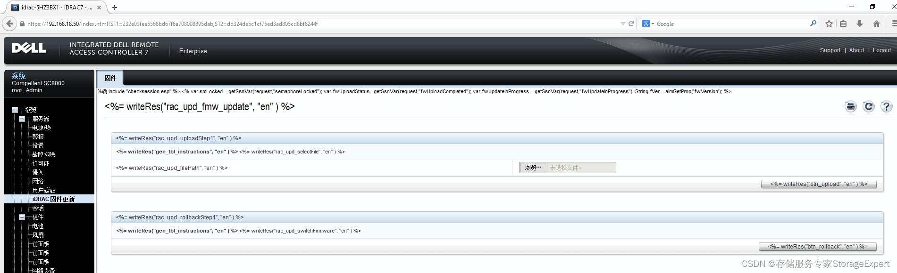Image resolution: width=897 pixels, height=273 pixels.
Task: Open the bookmarks list icon
Action: click(843, 24)
